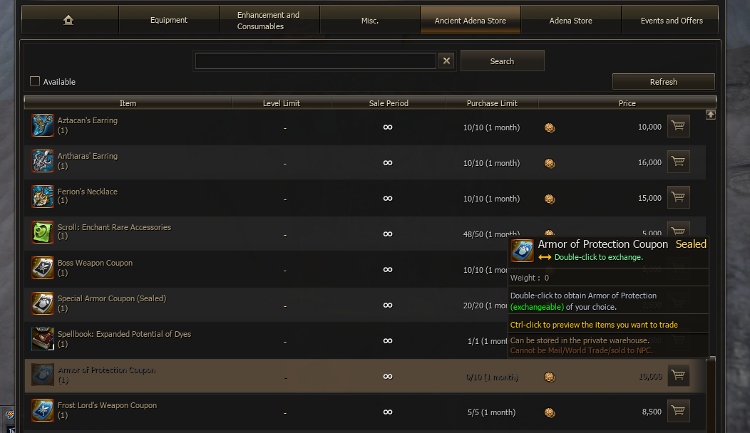Viewport: 750px width, 433px height.
Task: Click Aztacan's Earring item icon
Action: click(x=43, y=125)
